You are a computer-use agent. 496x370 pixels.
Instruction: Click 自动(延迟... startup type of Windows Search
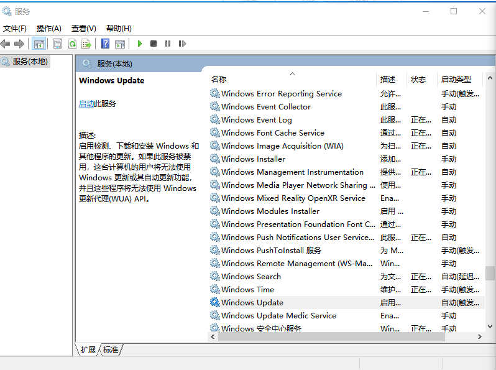click(460, 277)
